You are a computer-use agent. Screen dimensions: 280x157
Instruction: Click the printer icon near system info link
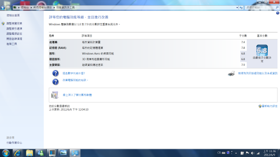pos(231,74)
